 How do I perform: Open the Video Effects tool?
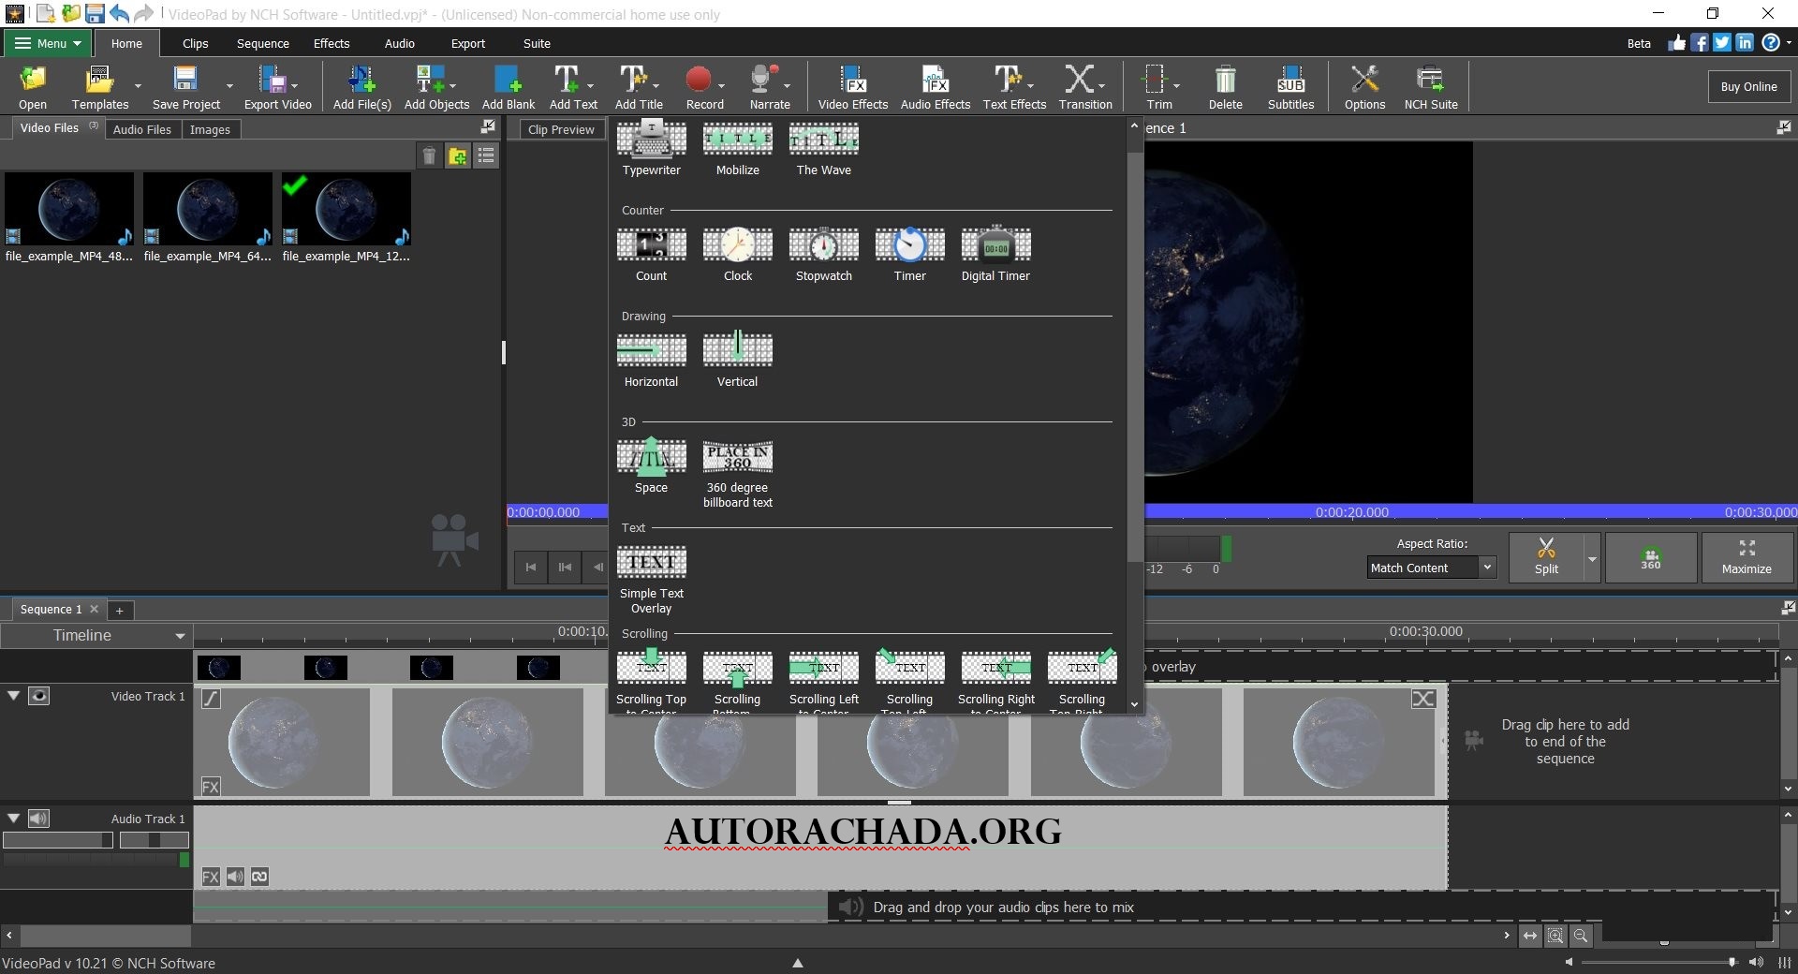[852, 87]
